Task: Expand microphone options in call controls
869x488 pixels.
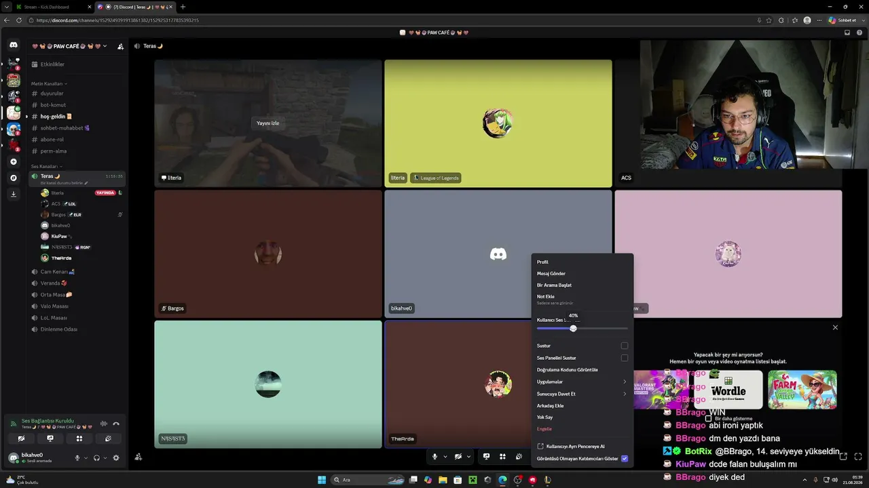Action: pos(445,457)
